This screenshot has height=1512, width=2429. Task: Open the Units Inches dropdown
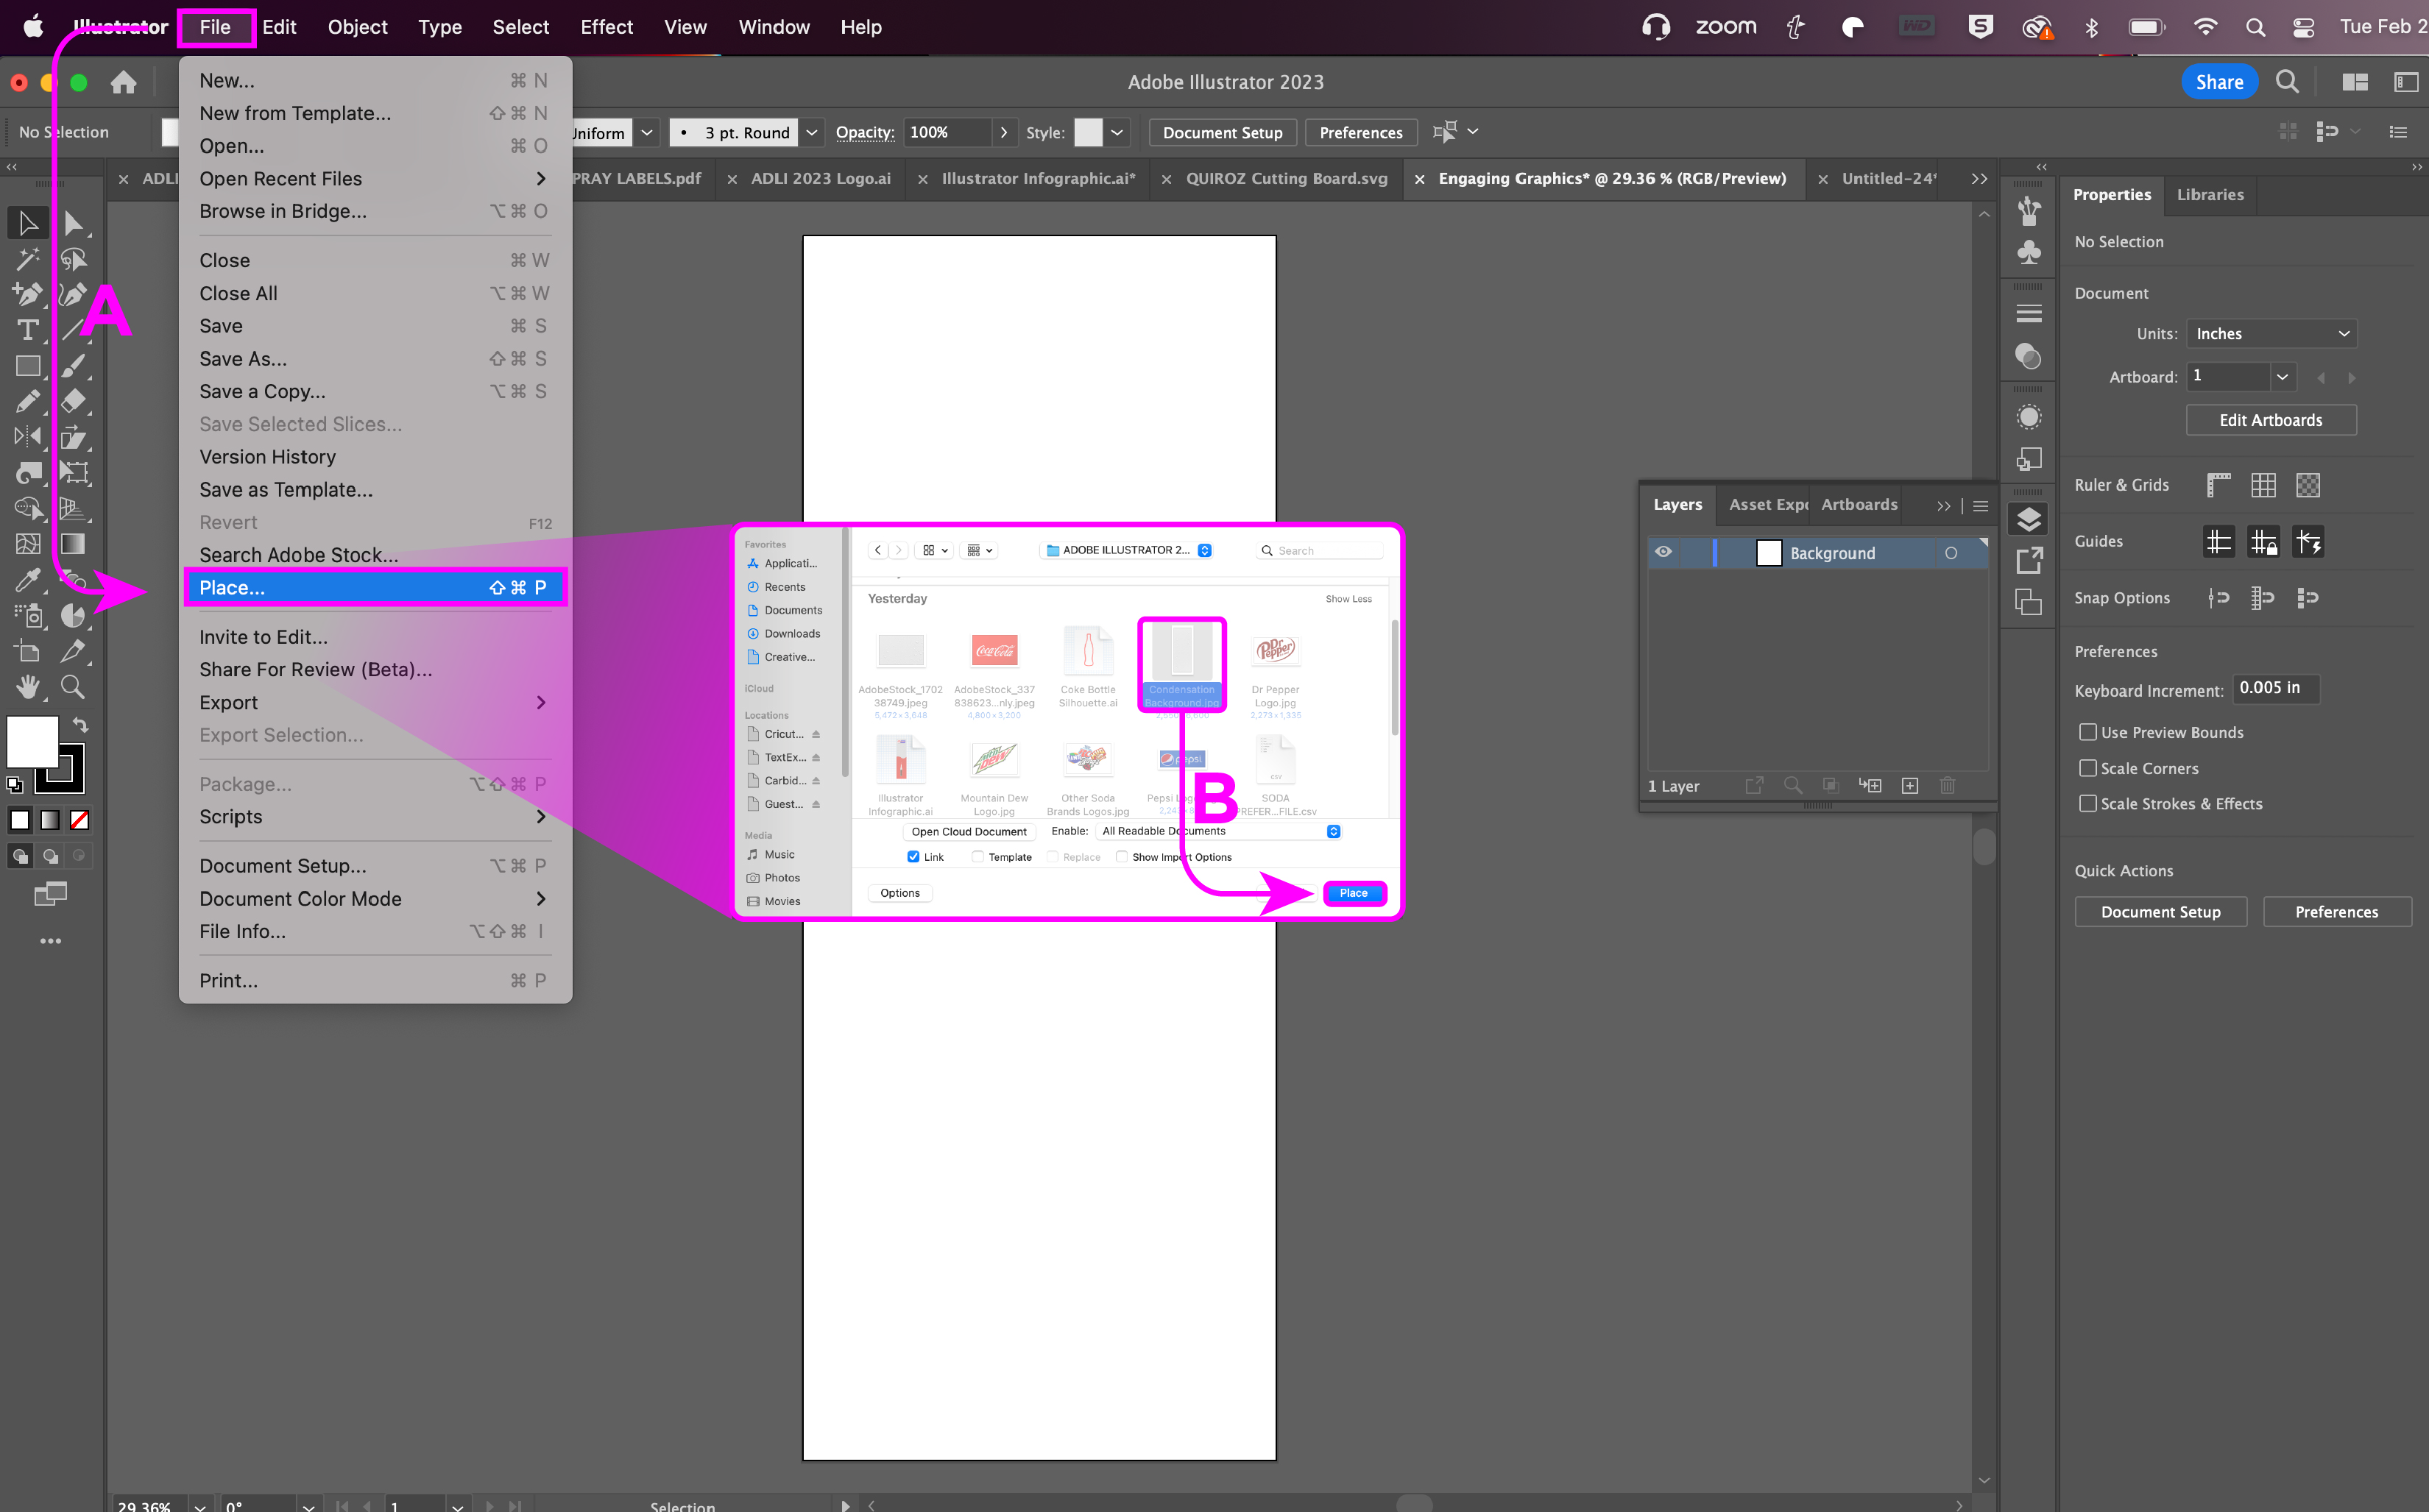(2271, 334)
